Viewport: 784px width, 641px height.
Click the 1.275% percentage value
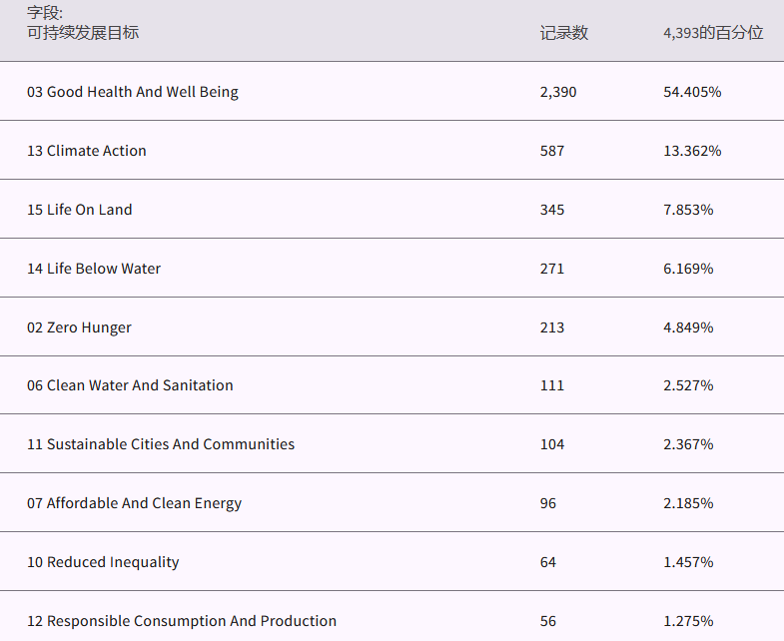688,621
